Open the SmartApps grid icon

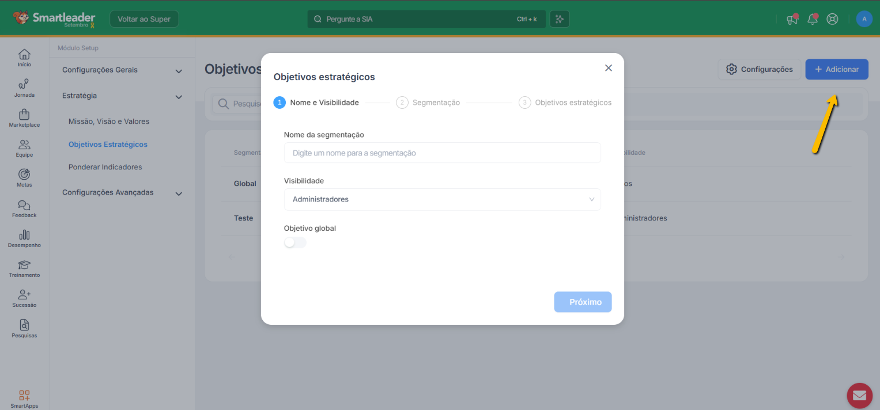[24, 396]
